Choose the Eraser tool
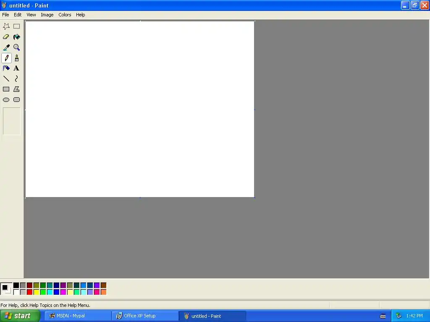This screenshot has width=430, height=322. pyautogui.click(x=6, y=37)
